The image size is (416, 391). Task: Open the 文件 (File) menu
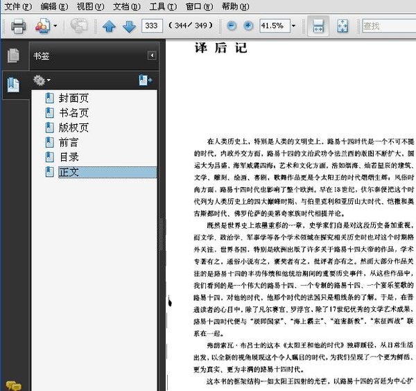[17, 6]
